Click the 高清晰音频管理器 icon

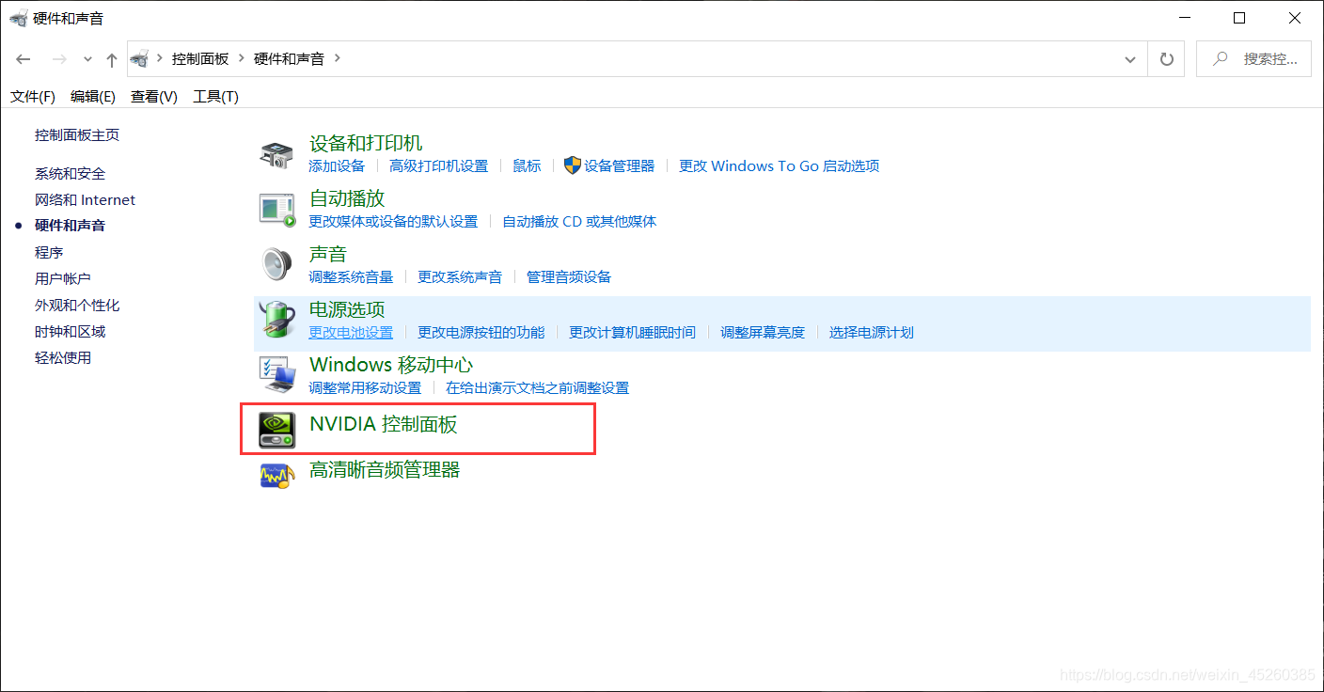pos(276,475)
